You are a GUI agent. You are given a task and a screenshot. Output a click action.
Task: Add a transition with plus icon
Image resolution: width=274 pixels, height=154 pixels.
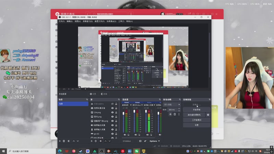(x=170, y=114)
